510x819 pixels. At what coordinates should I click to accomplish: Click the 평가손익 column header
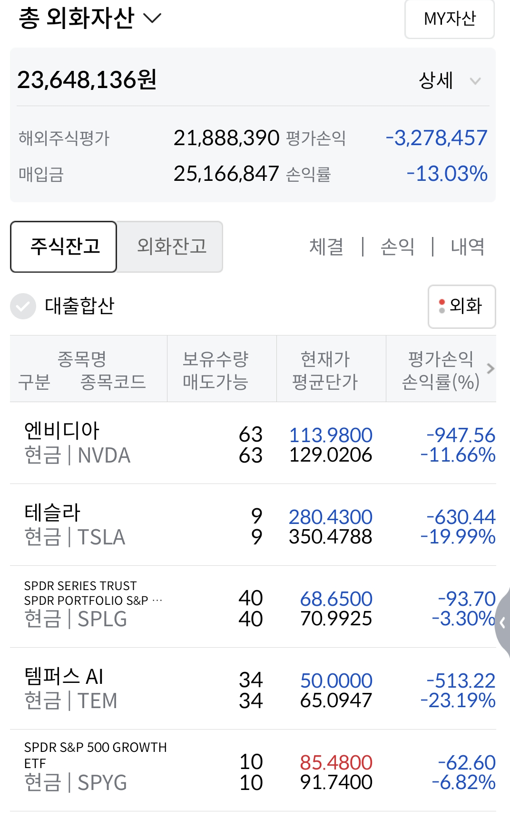pyautogui.click(x=441, y=359)
